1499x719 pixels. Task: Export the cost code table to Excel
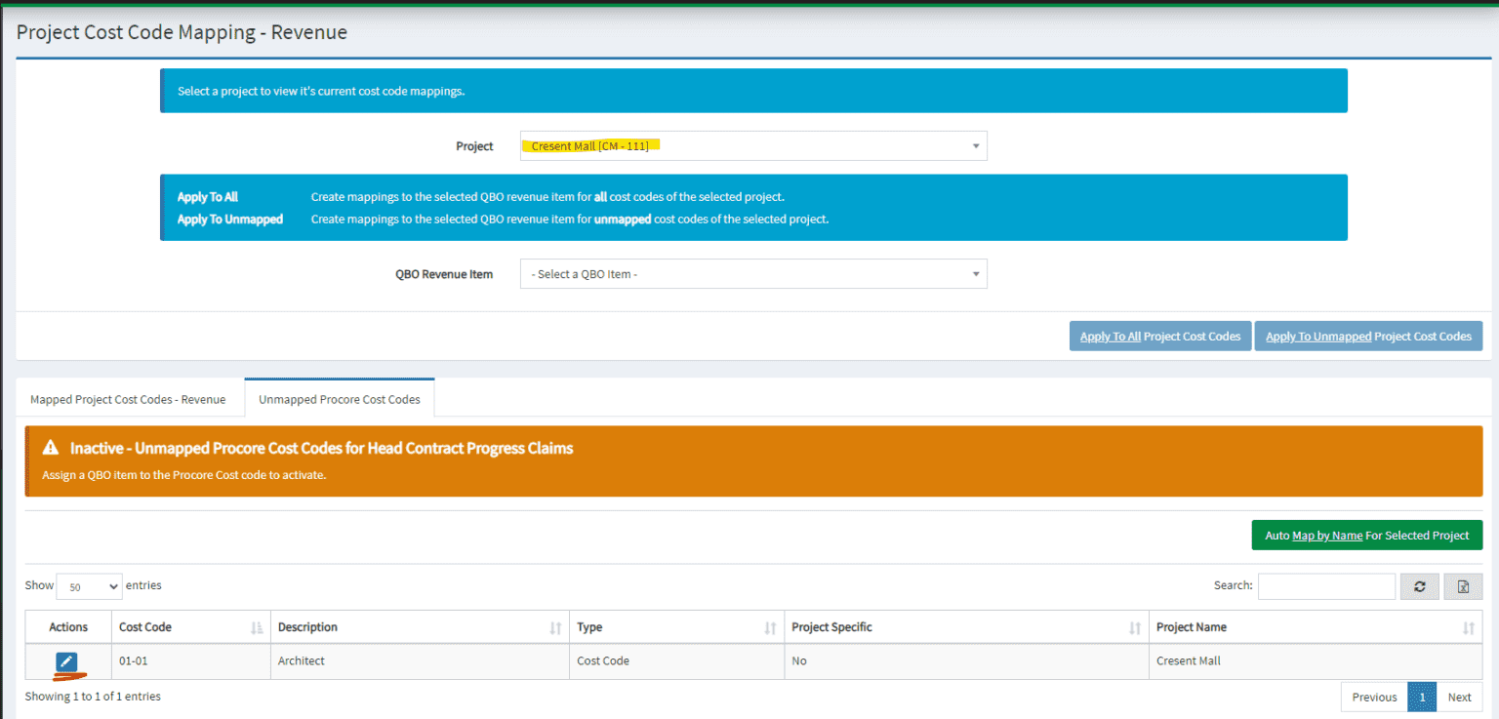pyautogui.click(x=1462, y=585)
